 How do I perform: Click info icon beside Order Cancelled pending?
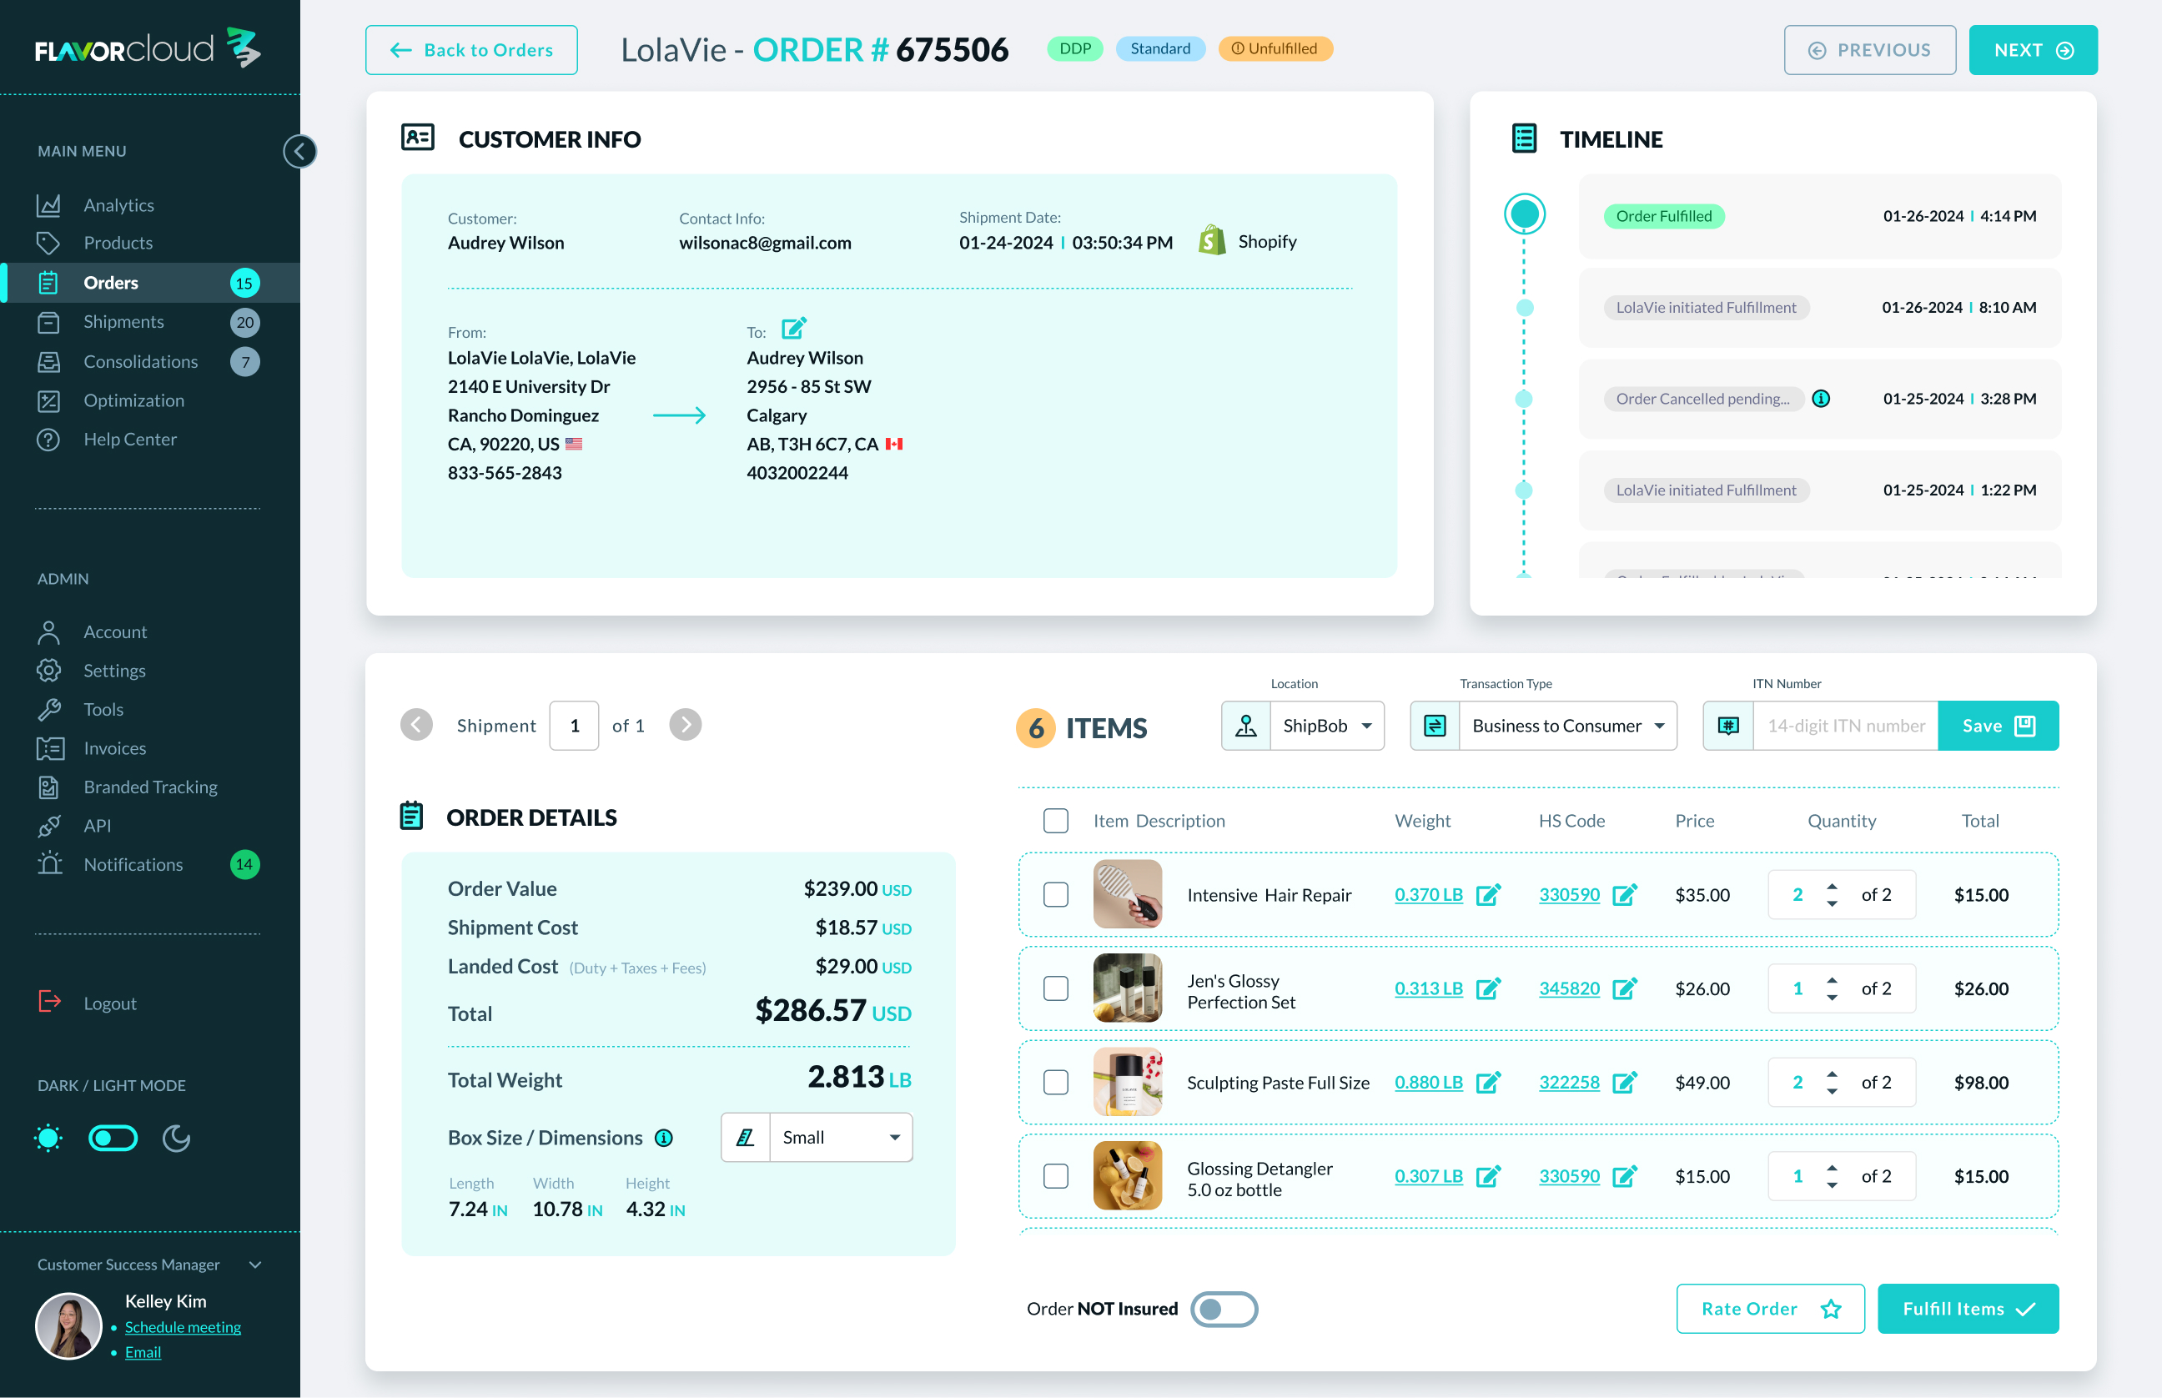tap(1820, 399)
